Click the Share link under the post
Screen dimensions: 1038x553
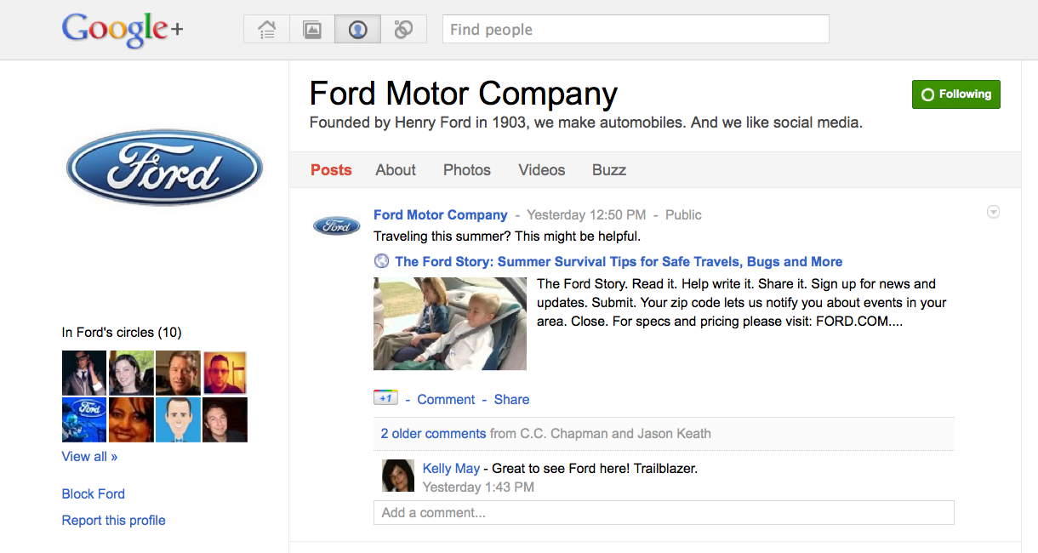click(x=511, y=399)
